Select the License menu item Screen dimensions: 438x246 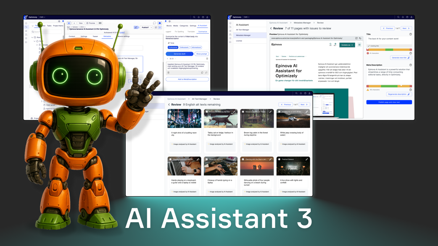(x=250, y=41)
